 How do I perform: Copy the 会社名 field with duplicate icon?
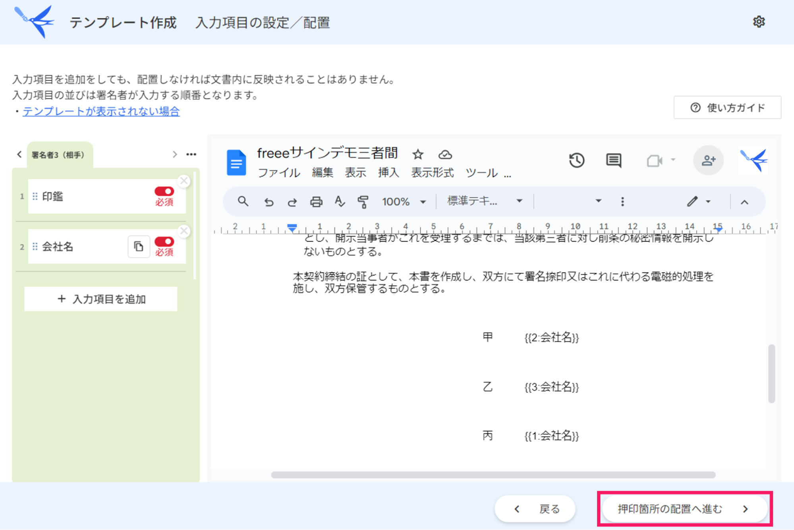tap(139, 247)
